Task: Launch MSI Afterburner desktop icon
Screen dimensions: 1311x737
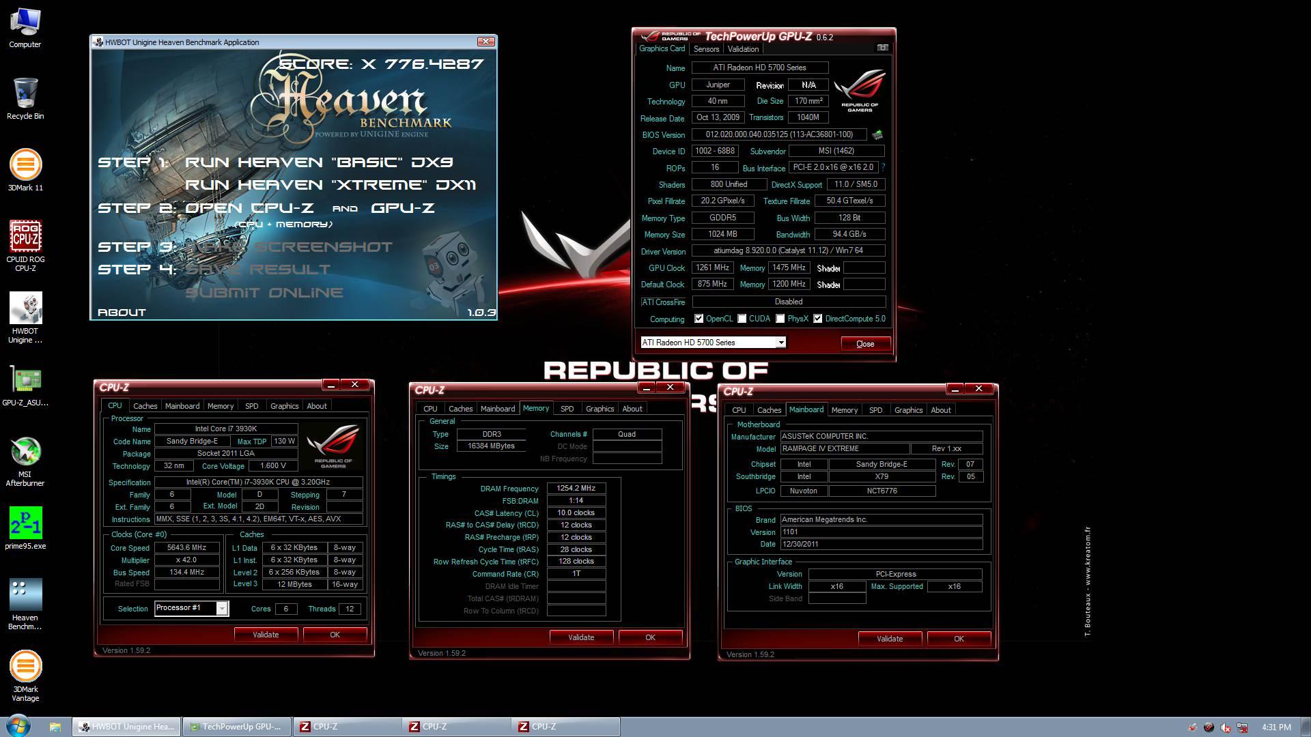Action: pyautogui.click(x=25, y=462)
